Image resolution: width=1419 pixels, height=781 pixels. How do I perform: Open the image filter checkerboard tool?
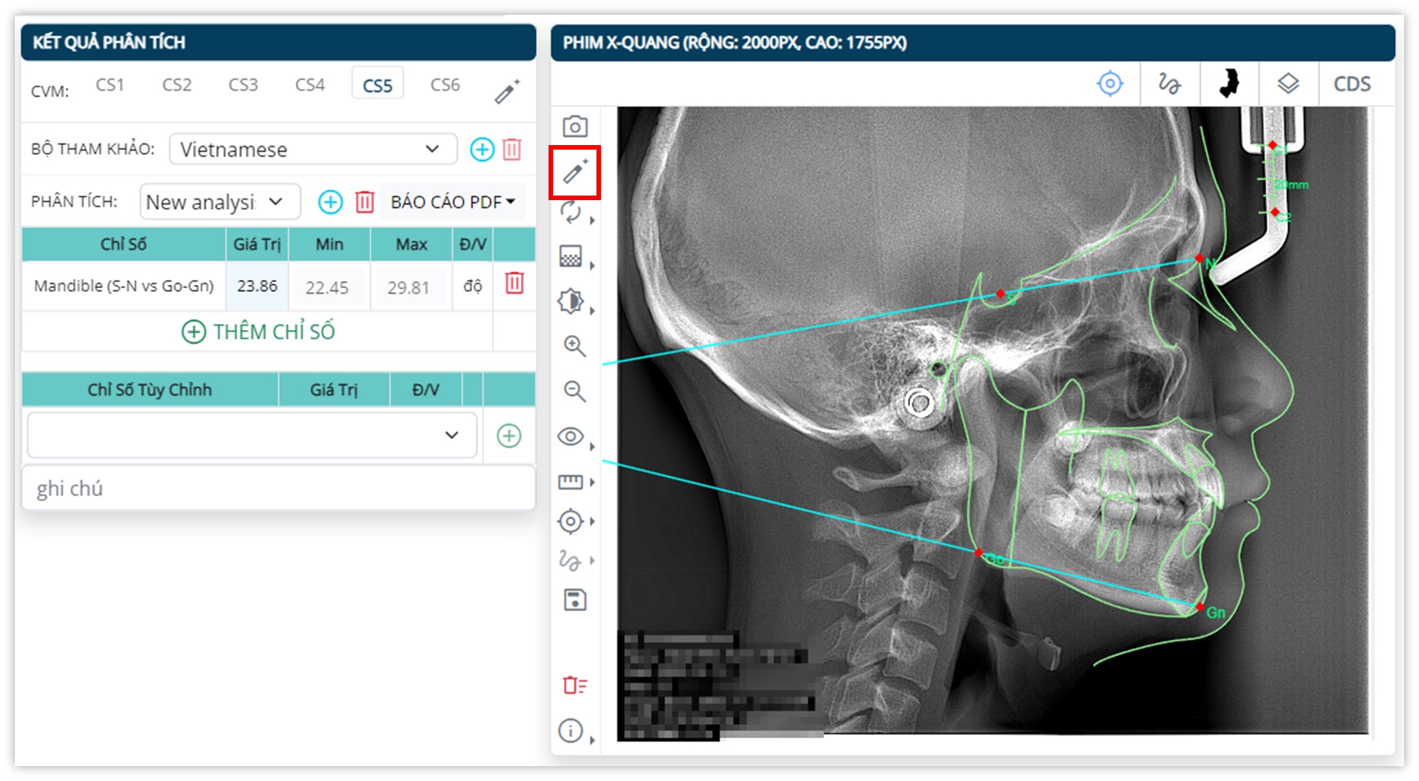[x=571, y=256]
